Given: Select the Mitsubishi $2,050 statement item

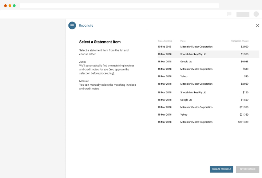Looking at the screenshot, I should click(x=203, y=84).
